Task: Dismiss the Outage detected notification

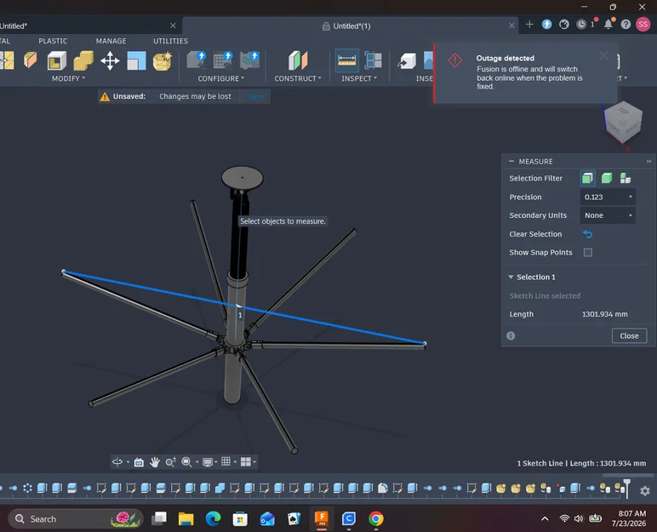Action: [x=603, y=55]
